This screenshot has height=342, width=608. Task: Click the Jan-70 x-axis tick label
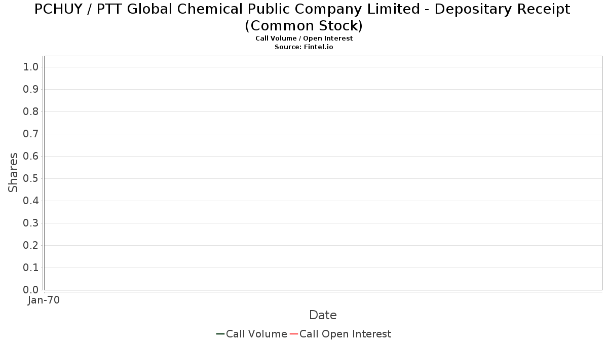coord(44,300)
